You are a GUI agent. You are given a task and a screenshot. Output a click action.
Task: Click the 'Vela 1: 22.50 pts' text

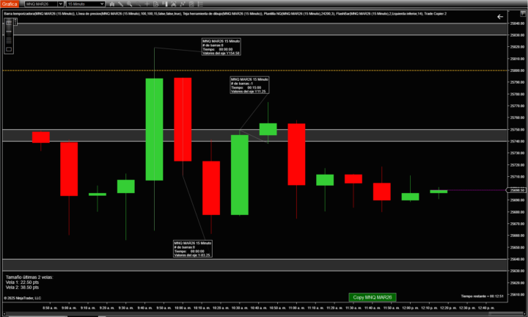tap(22, 283)
